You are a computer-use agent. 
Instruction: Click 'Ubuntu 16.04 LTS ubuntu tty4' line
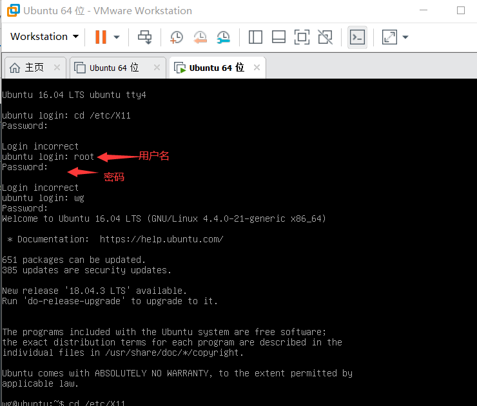click(x=74, y=95)
